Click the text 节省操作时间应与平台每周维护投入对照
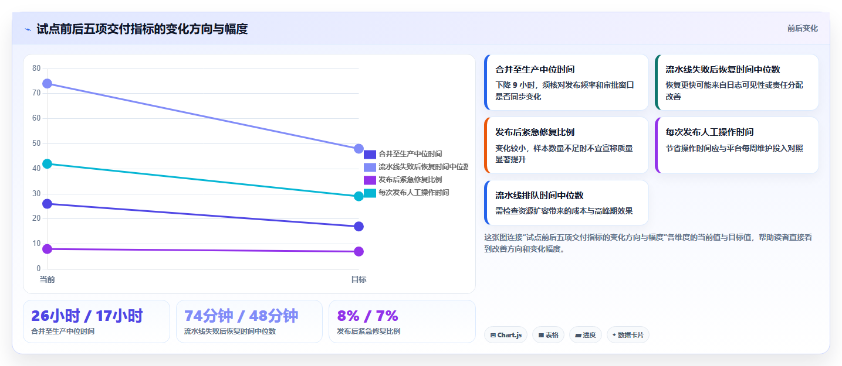 [734, 148]
